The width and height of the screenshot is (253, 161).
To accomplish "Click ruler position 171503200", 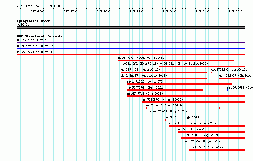I will pyautogui.click(x=235, y=11).
